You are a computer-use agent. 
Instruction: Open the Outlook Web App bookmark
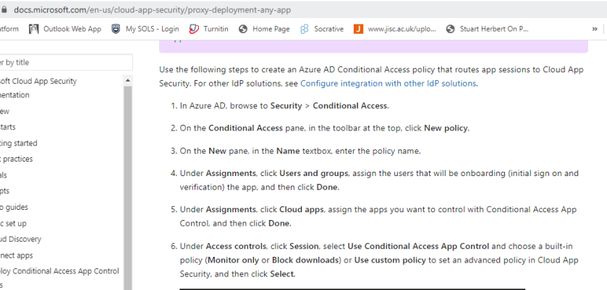pos(65,29)
